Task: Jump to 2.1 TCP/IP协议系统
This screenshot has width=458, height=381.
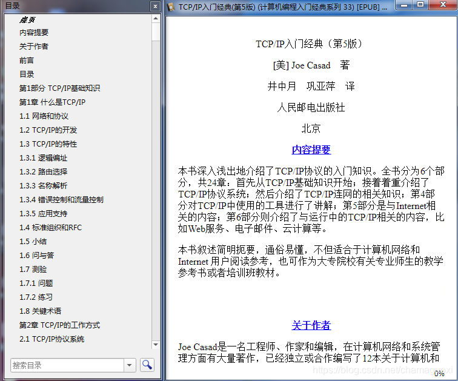Action: [51, 339]
